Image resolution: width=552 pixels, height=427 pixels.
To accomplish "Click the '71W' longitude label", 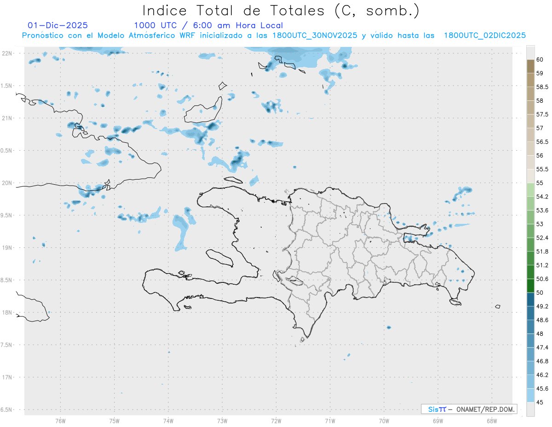I will point(330,421).
